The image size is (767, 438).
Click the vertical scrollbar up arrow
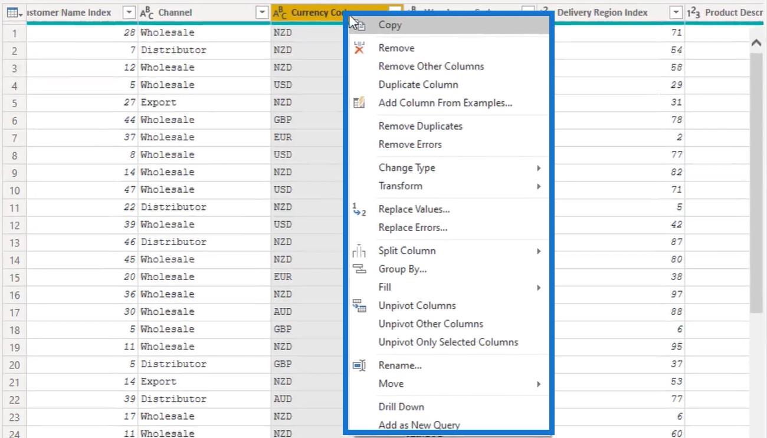coord(756,43)
